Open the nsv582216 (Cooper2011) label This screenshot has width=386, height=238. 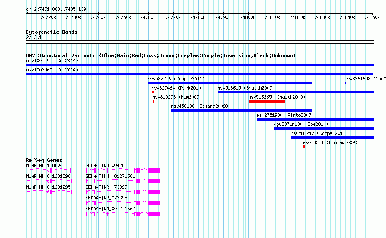pyautogui.click(x=176, y=79)
